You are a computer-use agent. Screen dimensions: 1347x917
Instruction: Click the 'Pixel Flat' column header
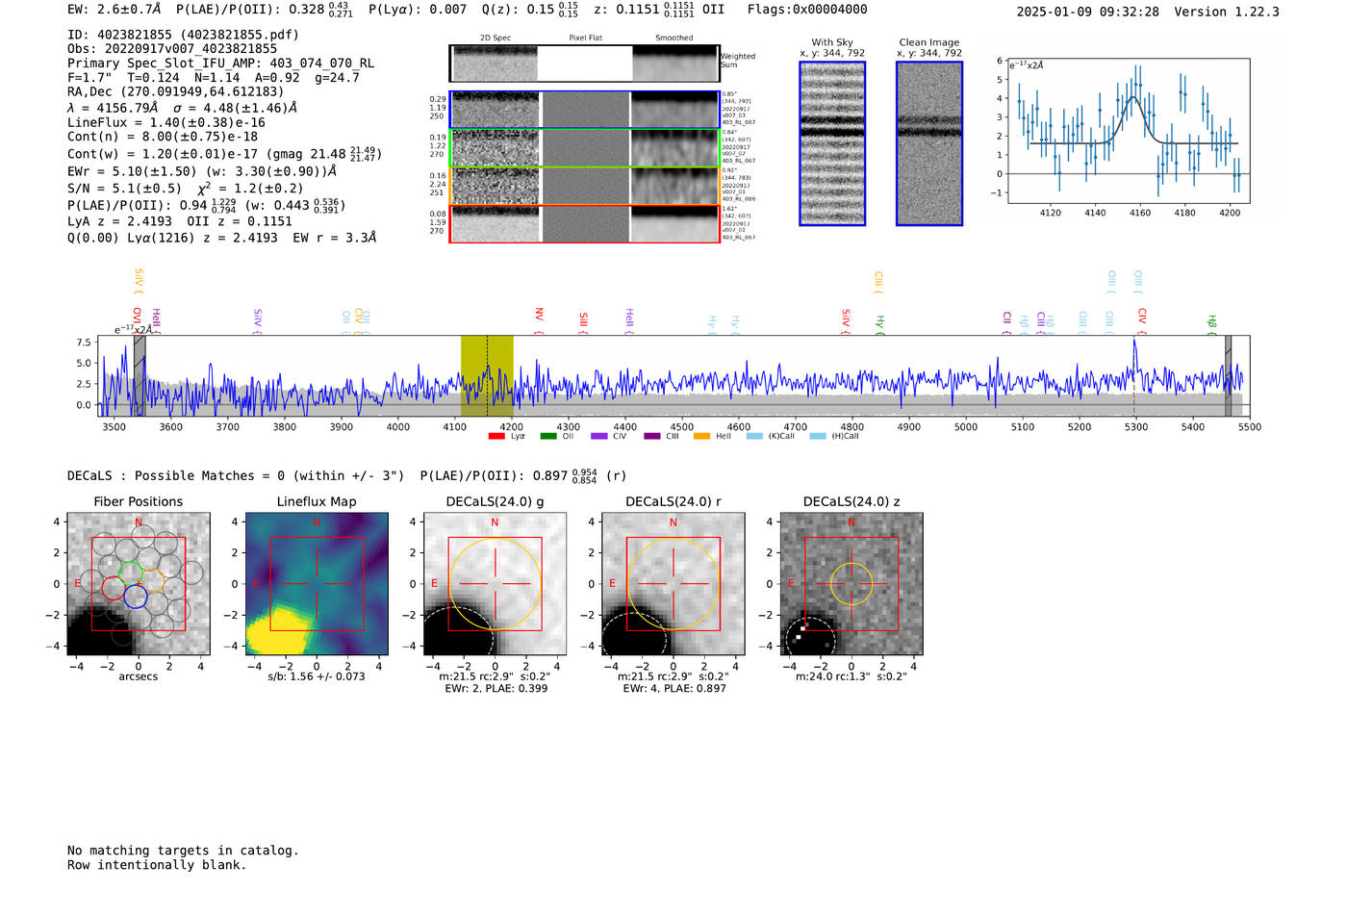(585, 38)
